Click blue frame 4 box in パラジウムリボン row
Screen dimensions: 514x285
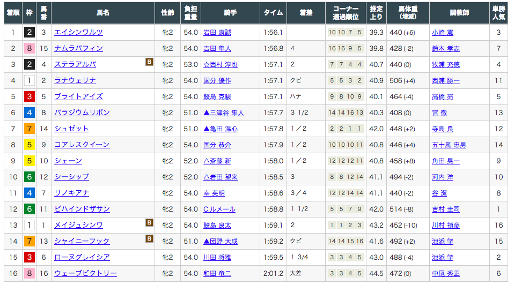29,112
